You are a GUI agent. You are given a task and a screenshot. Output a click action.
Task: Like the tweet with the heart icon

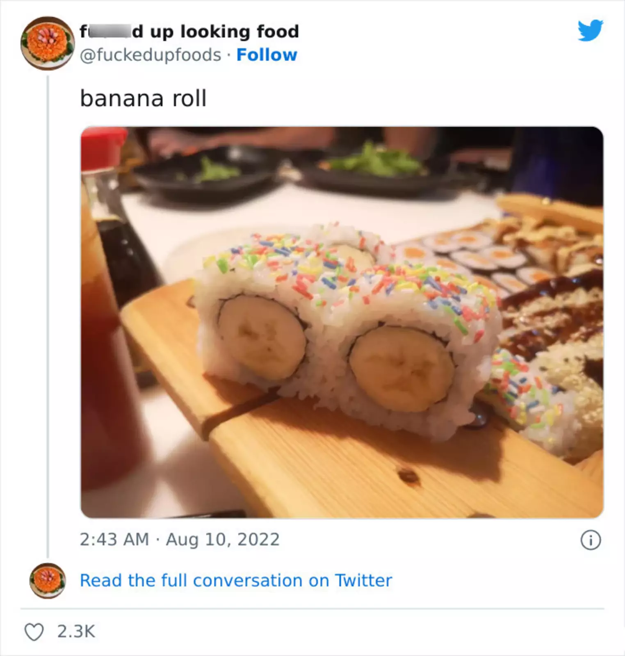click(34, 632)
